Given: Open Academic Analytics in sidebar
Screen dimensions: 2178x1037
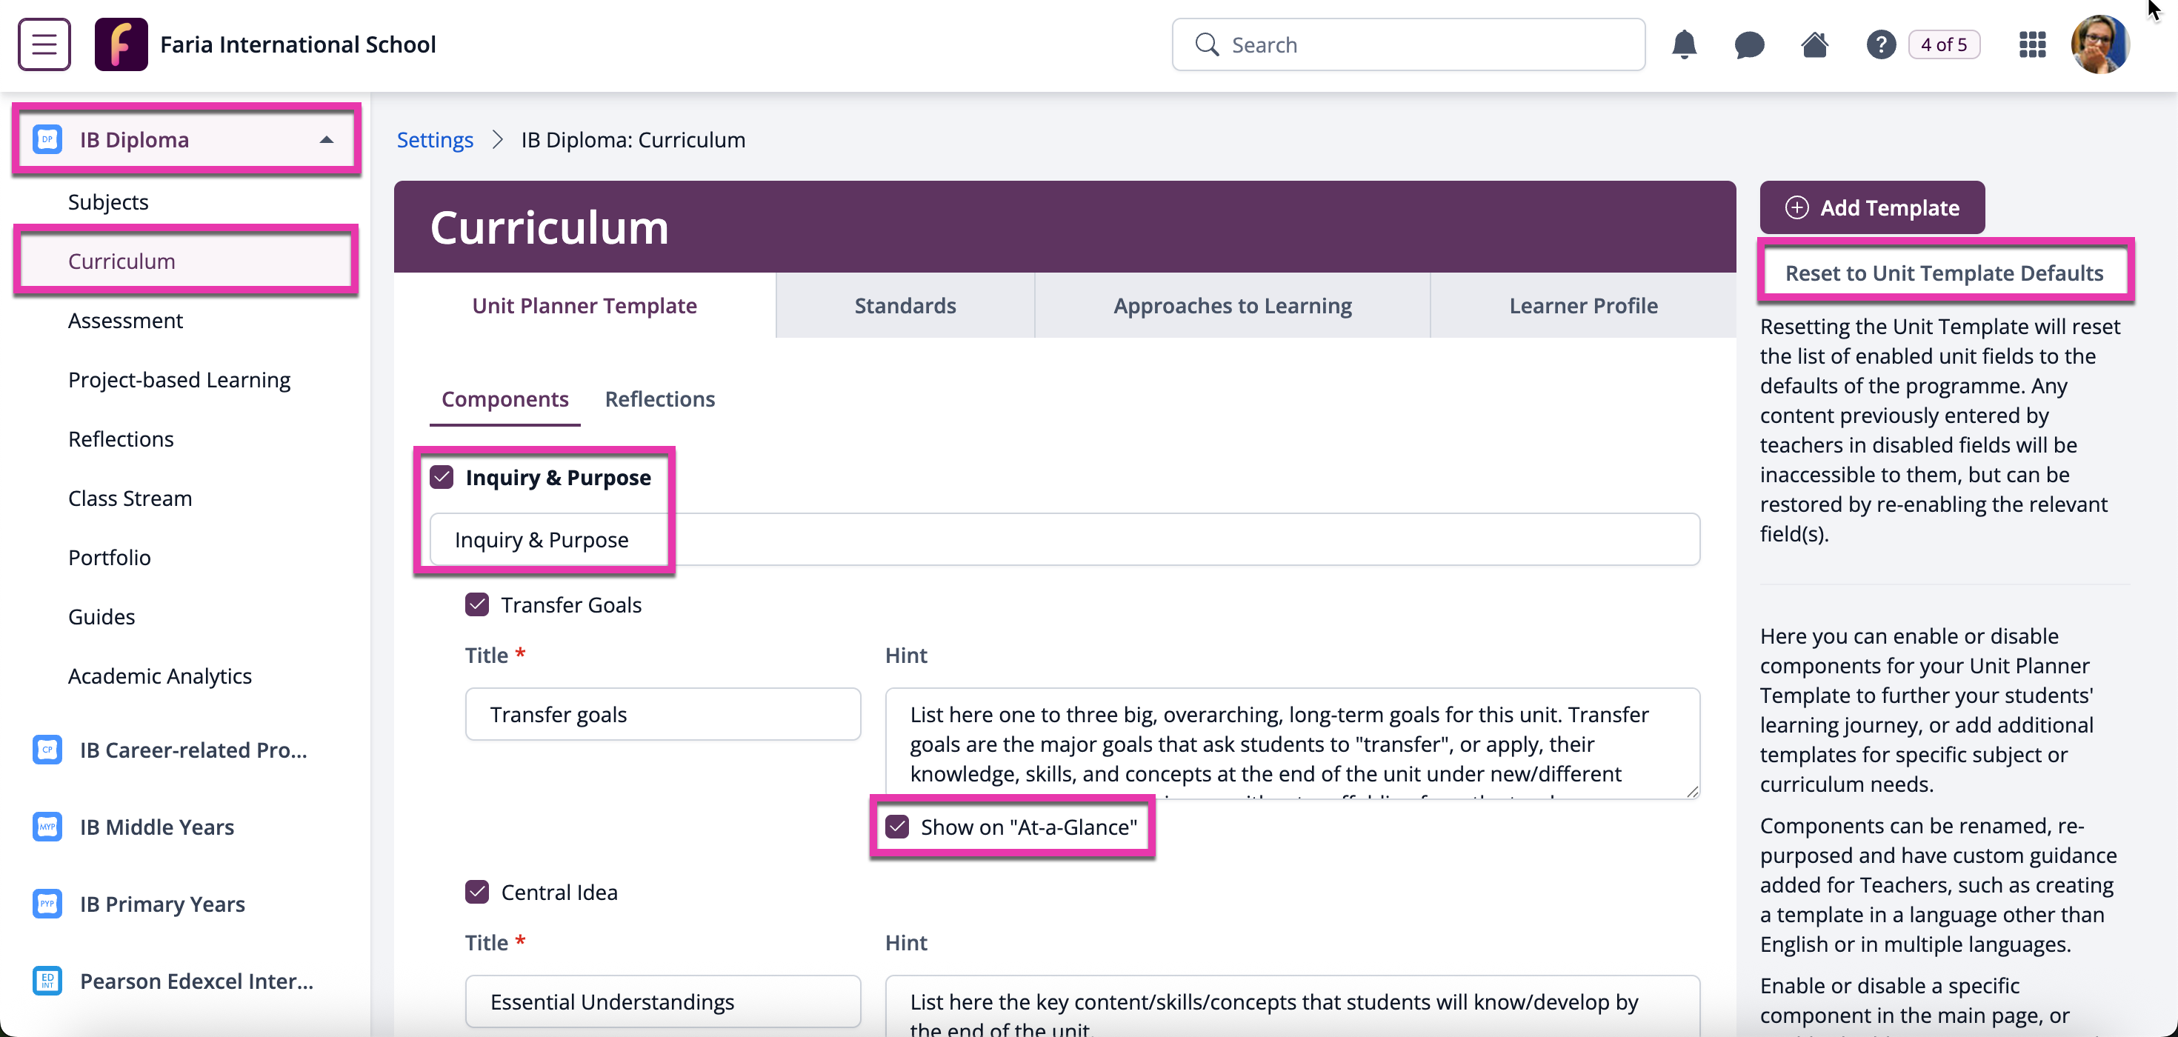Looking at the screenshot, I should [160, 676].
